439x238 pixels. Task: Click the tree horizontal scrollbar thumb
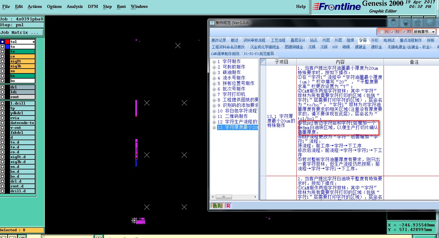[x=224, y=197]
